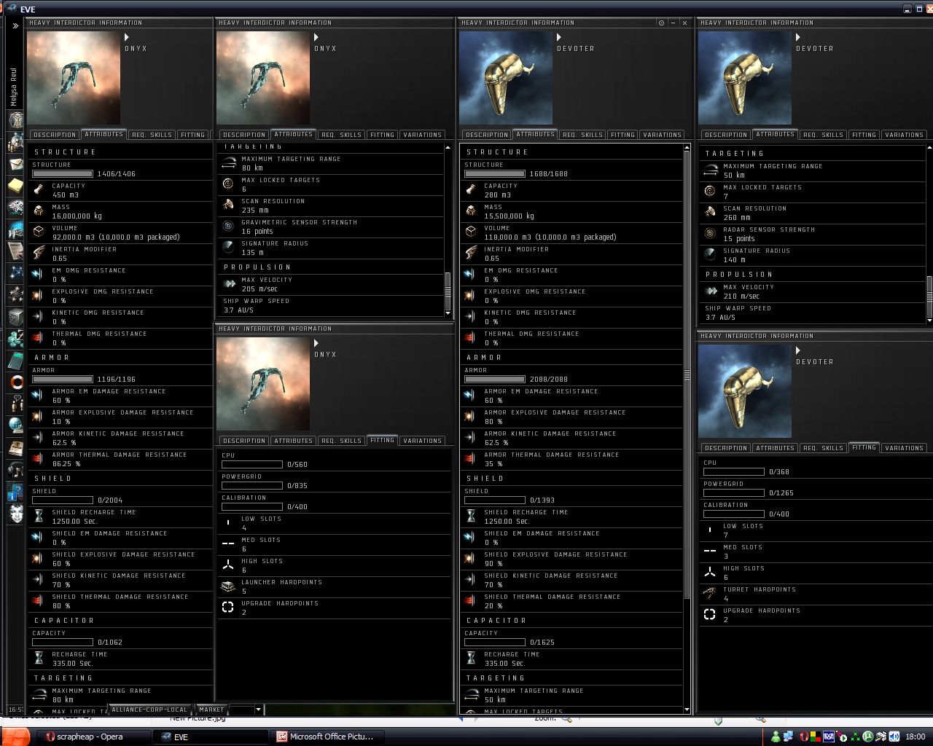Click the Devoter powergrid bar reading 0/1265
Viewport: 933px width, 746px height.
[734, 493]
